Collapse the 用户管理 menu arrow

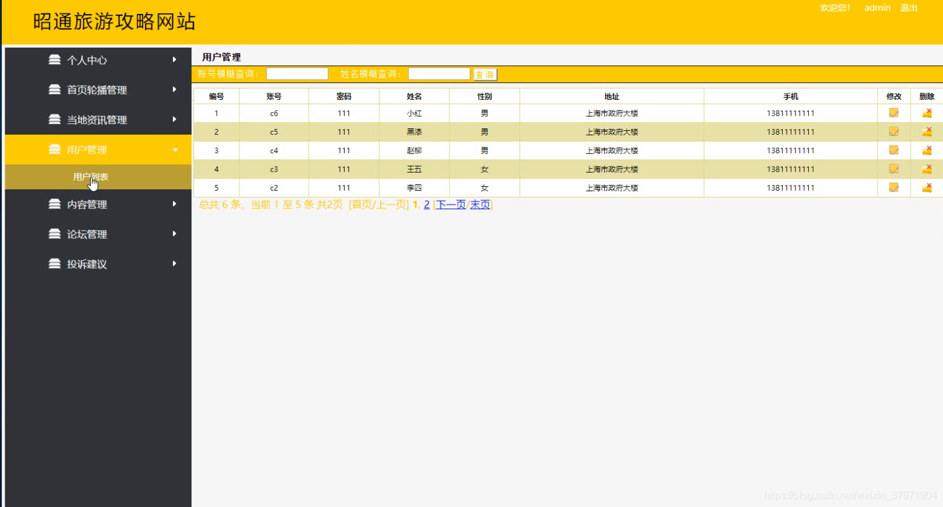[175, 150]
